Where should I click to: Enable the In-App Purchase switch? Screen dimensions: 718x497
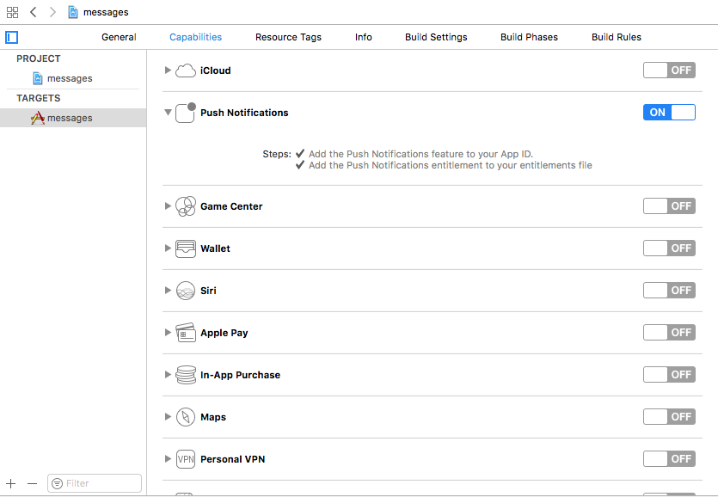[669, 374]
